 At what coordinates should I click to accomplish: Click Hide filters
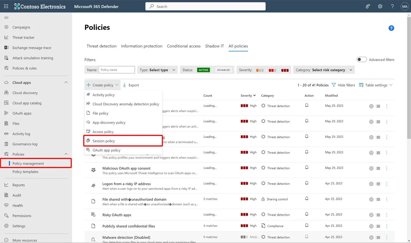point(343,85)
